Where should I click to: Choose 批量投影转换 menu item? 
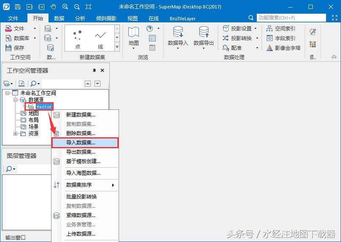(x=85, y=197)
